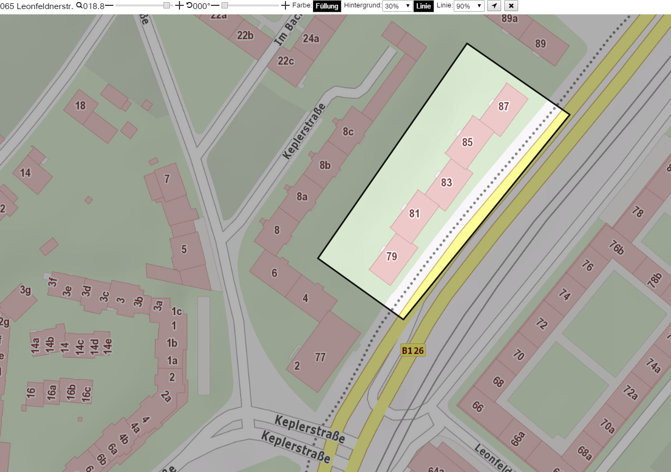Click building 79 in the highlighted area
This screenshot has height=472, width=671.
[x=391, y=256]
